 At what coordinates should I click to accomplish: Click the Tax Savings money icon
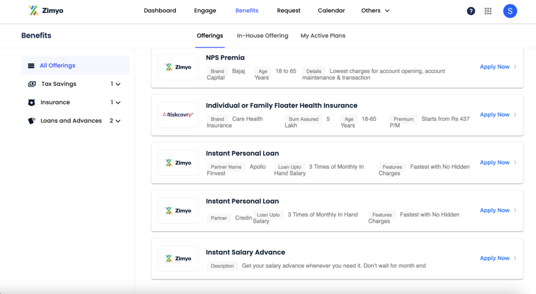pos(32,84)
